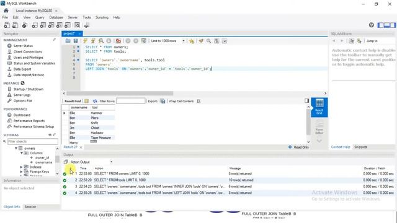Viewport: 397px width, 223px height.
Task: Save query to snippets with the star icon
Action: [192, 41]
